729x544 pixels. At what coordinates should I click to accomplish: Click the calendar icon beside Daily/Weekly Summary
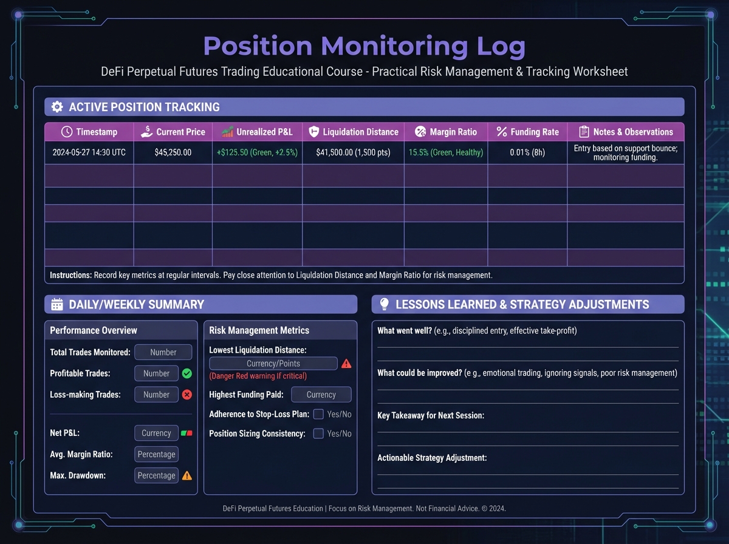(57, 305)
